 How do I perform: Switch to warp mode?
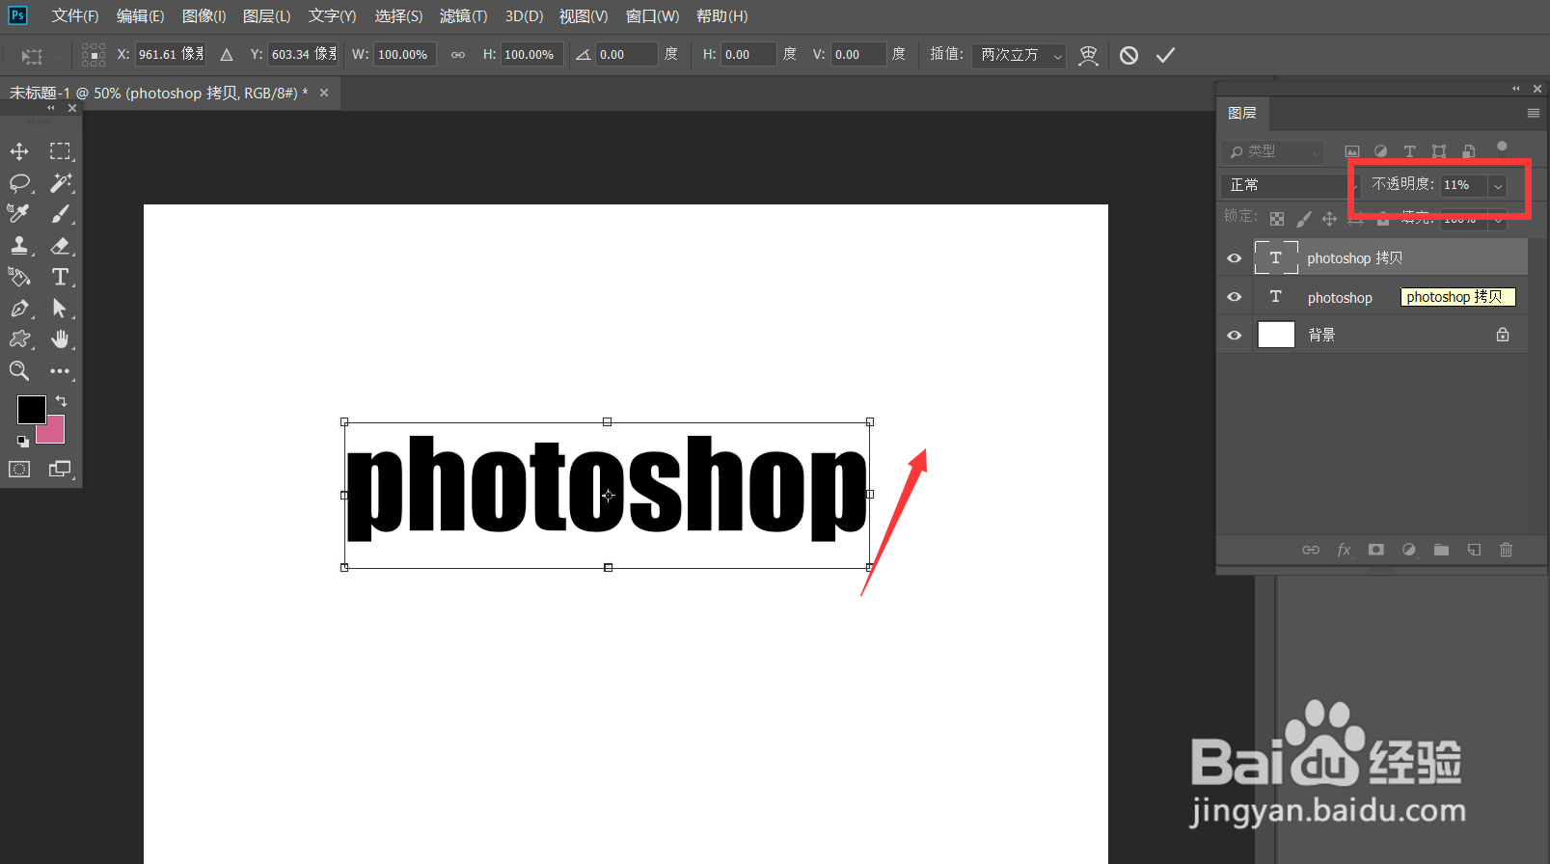point(1088,55)
